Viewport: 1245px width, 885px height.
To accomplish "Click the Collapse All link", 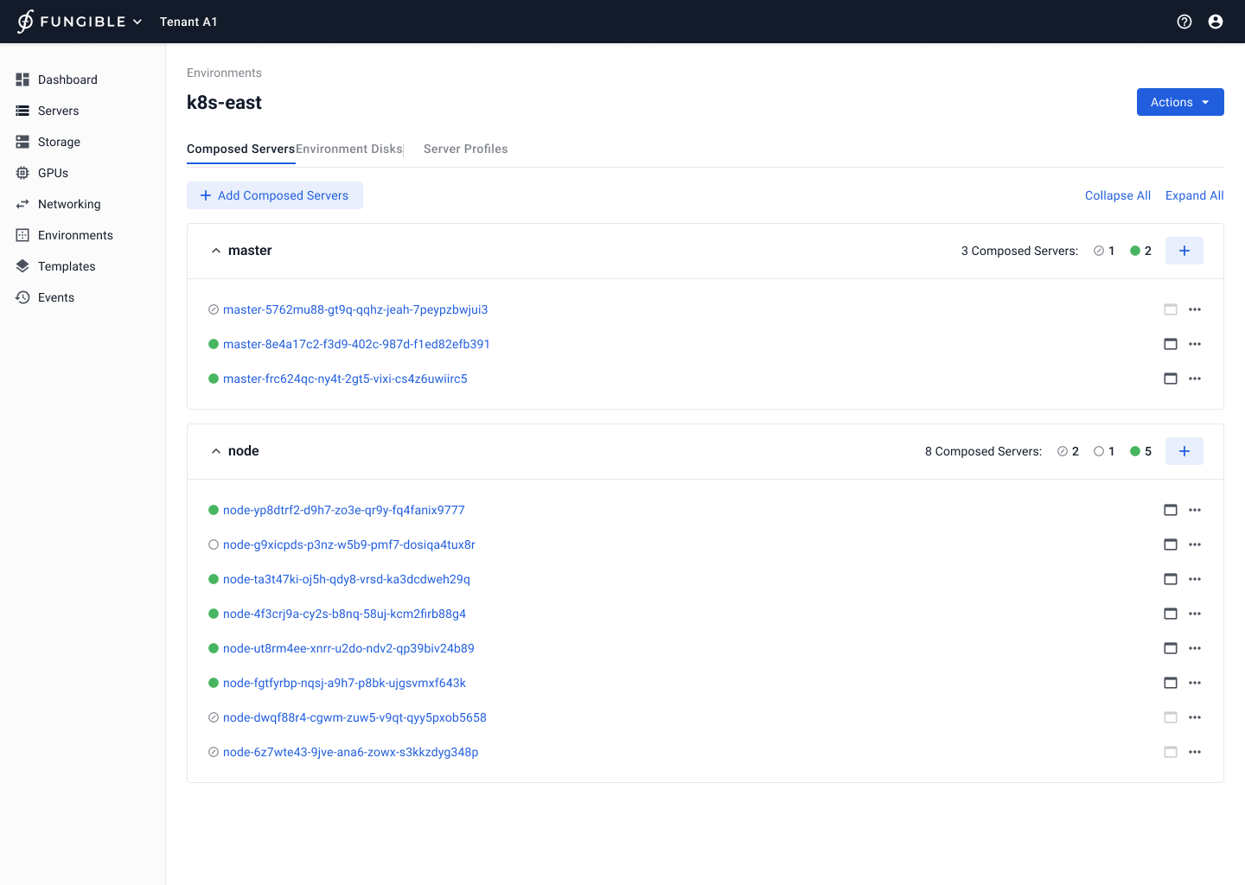I will coord(1117,195).
